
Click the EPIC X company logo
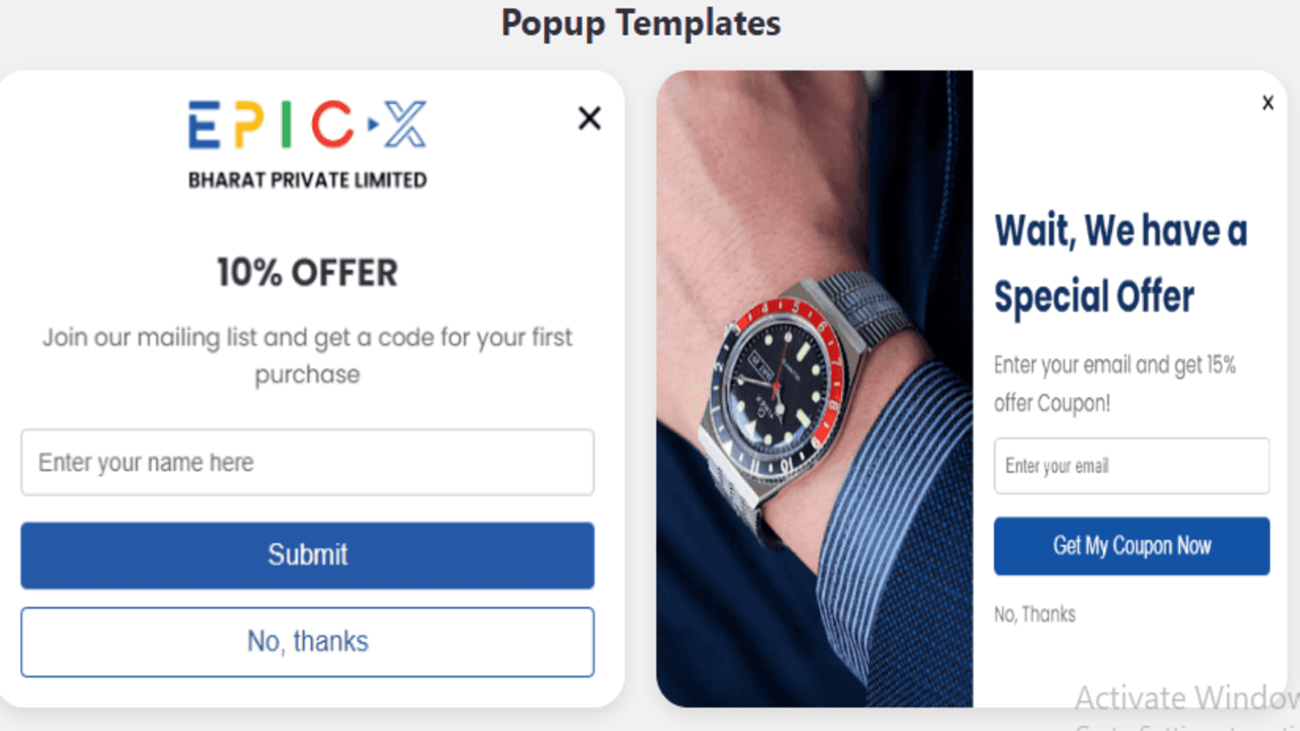[306, 142]
